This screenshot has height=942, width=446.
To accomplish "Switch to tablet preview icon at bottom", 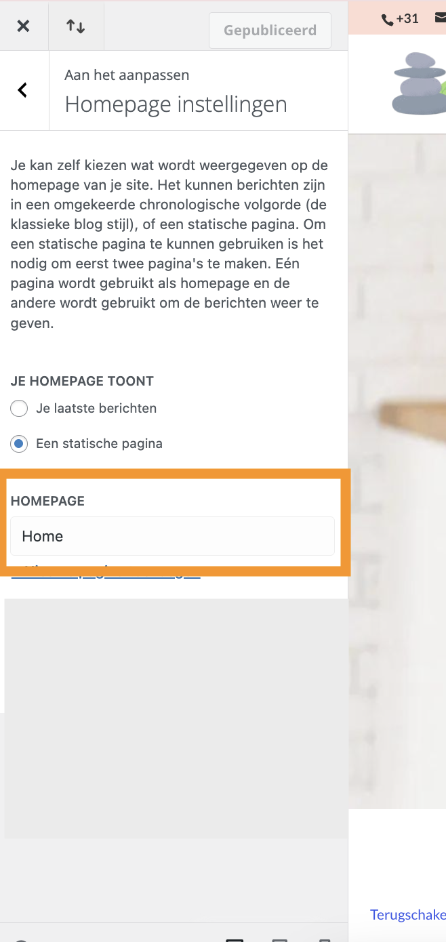I will coord(279,939).
